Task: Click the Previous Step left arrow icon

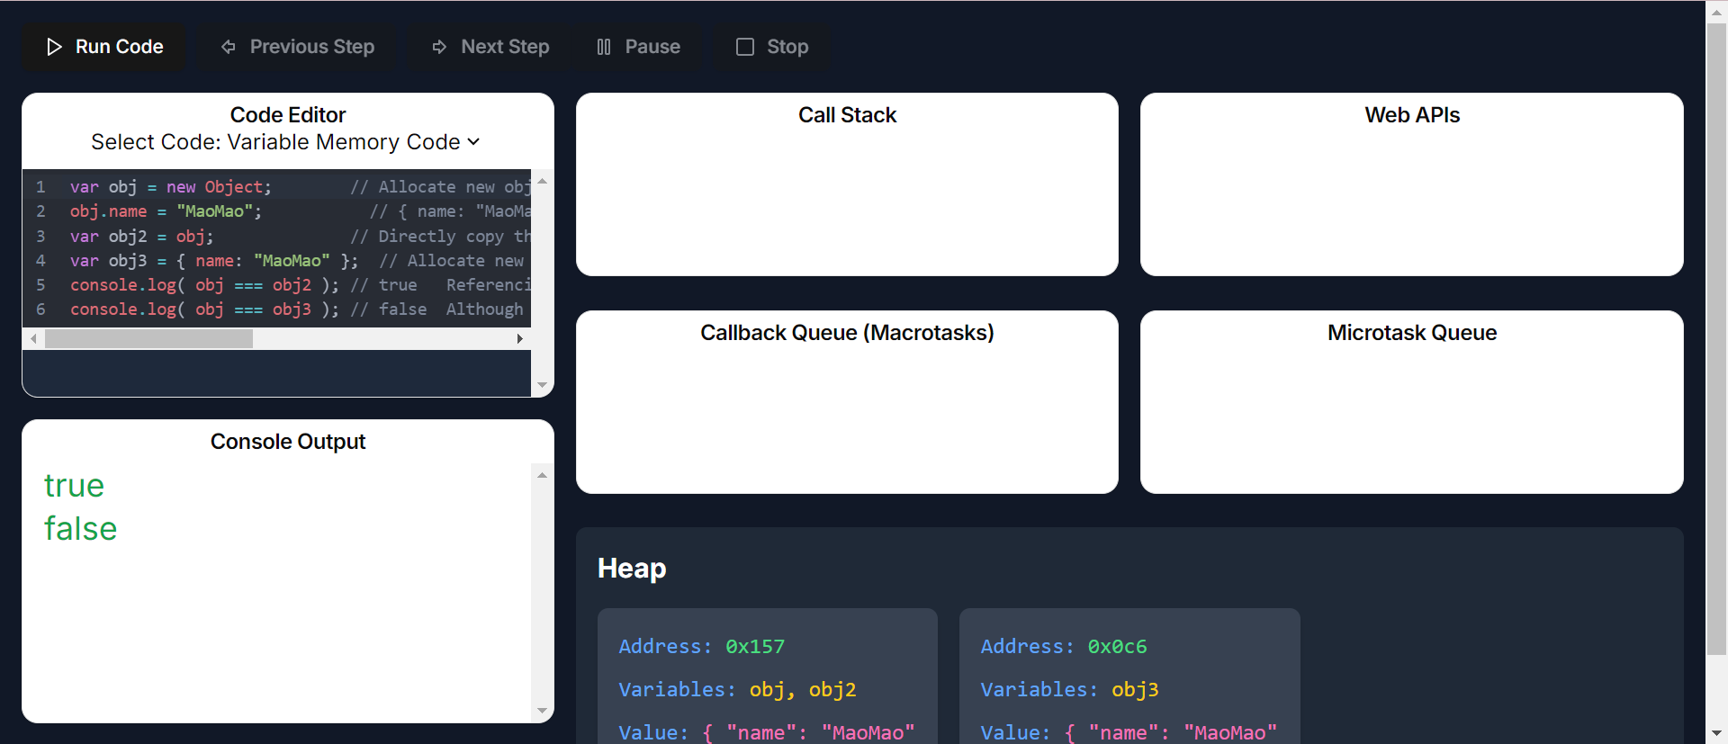Action: (229, 47)
